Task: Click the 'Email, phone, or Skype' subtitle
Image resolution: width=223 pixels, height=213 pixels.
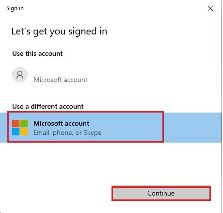Action: point(67,133)
